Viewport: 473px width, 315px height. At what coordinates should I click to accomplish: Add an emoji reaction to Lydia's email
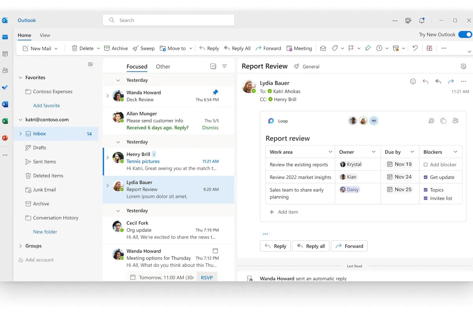(413, 82)
